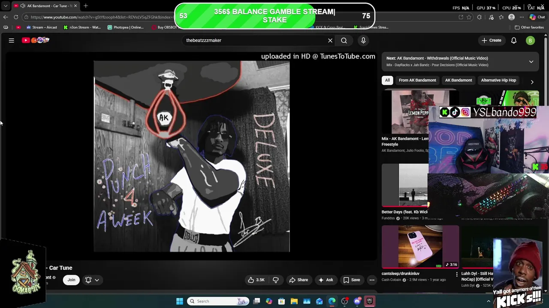Select the AK Bandamont filter chip
Image resolution: width=549 pixels, height=308 pixels.
[x=459, y=80]
